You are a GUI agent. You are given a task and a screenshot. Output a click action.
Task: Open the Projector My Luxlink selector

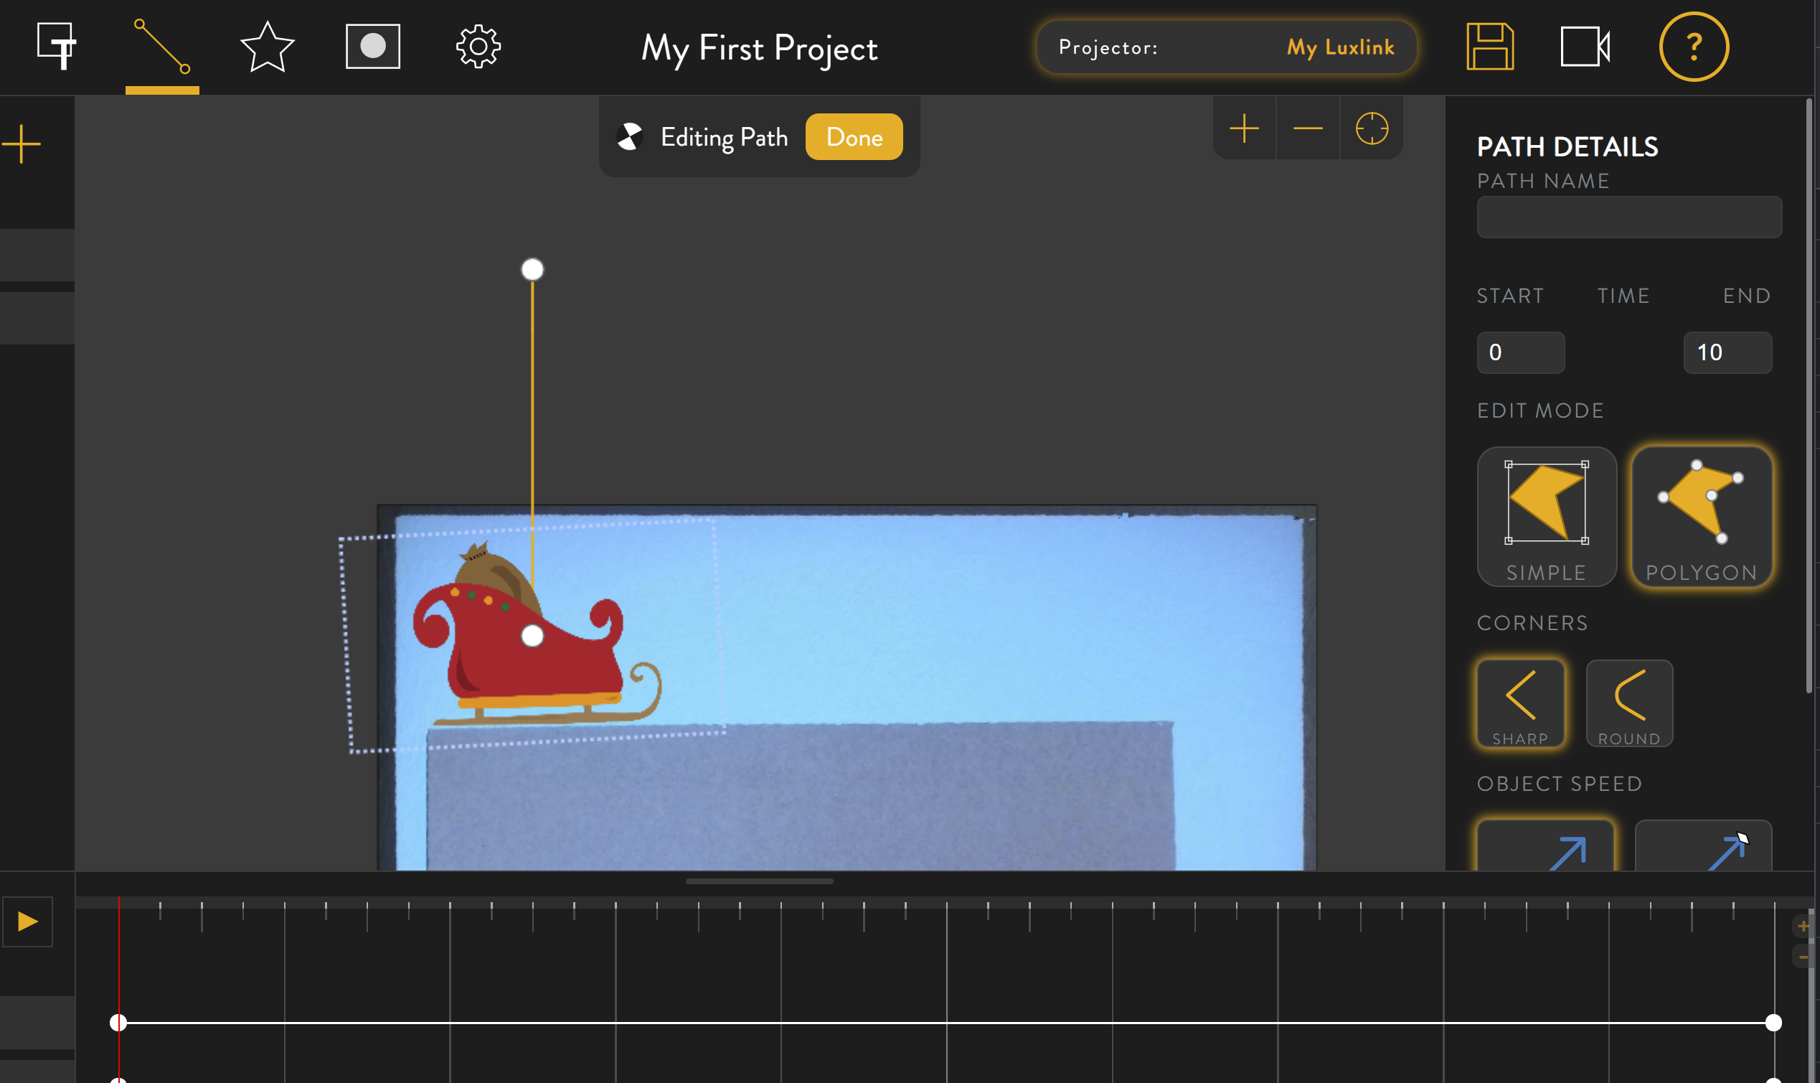1226,47
